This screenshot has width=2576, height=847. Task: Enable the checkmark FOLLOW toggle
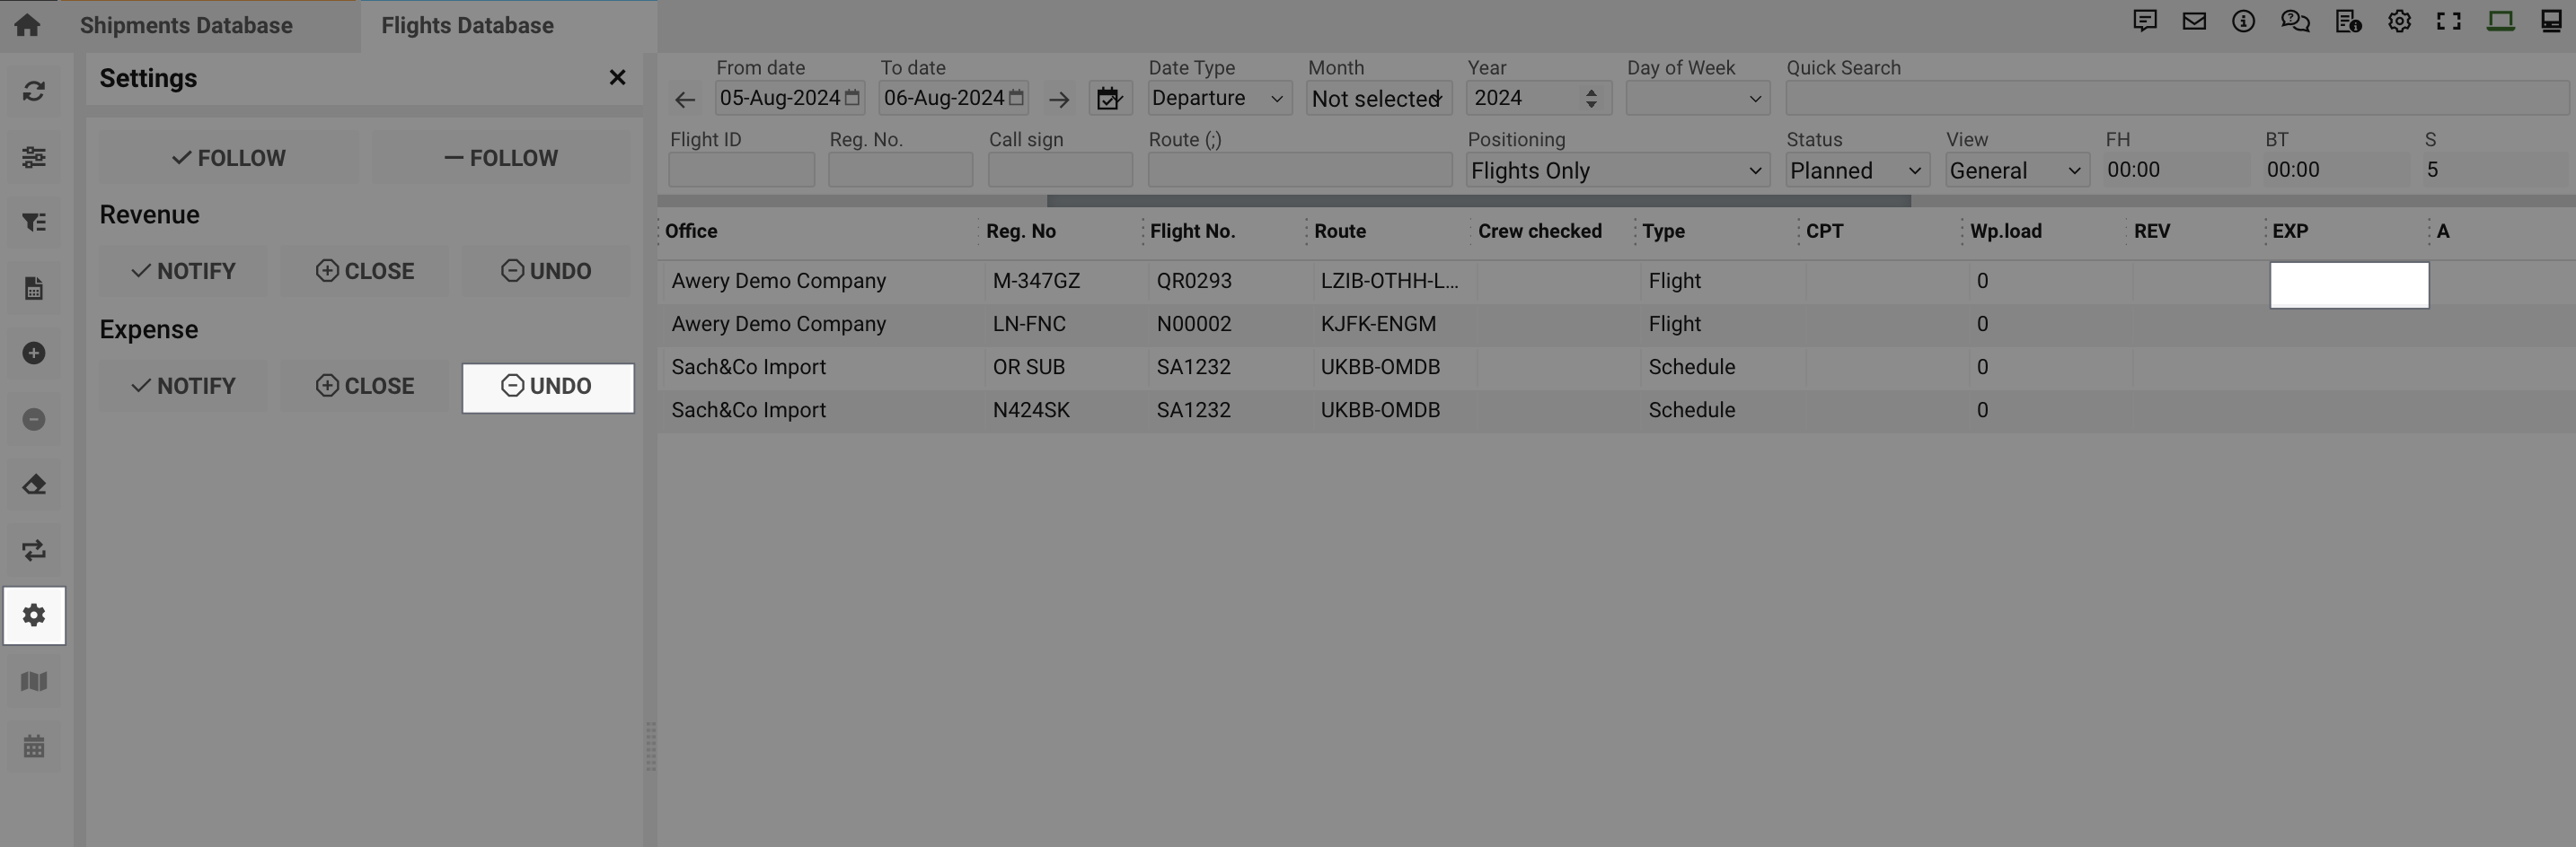[229, 158]
